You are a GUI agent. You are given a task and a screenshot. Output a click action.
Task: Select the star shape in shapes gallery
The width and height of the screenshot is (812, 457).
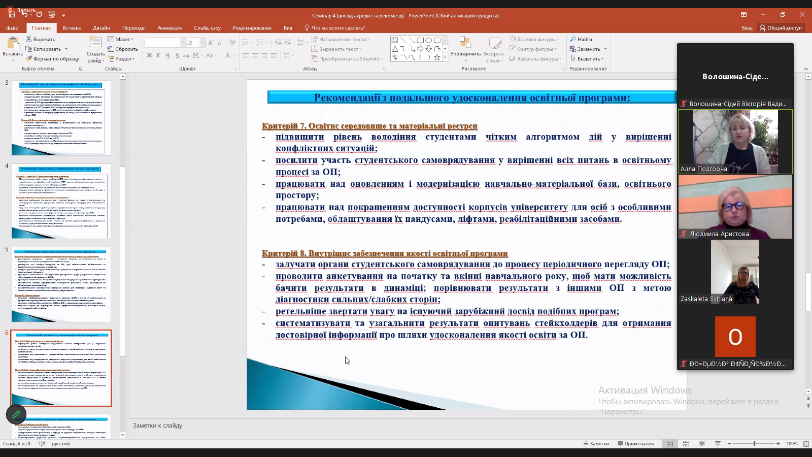[437, 58]
